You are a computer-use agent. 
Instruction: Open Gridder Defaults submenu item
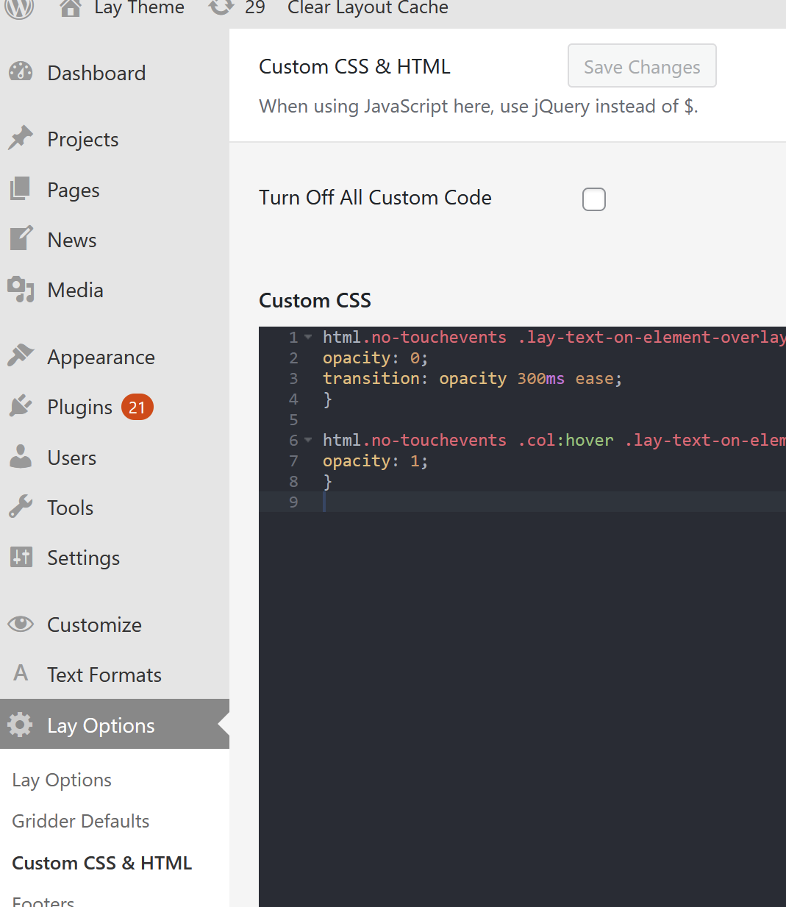pos(81,821)
